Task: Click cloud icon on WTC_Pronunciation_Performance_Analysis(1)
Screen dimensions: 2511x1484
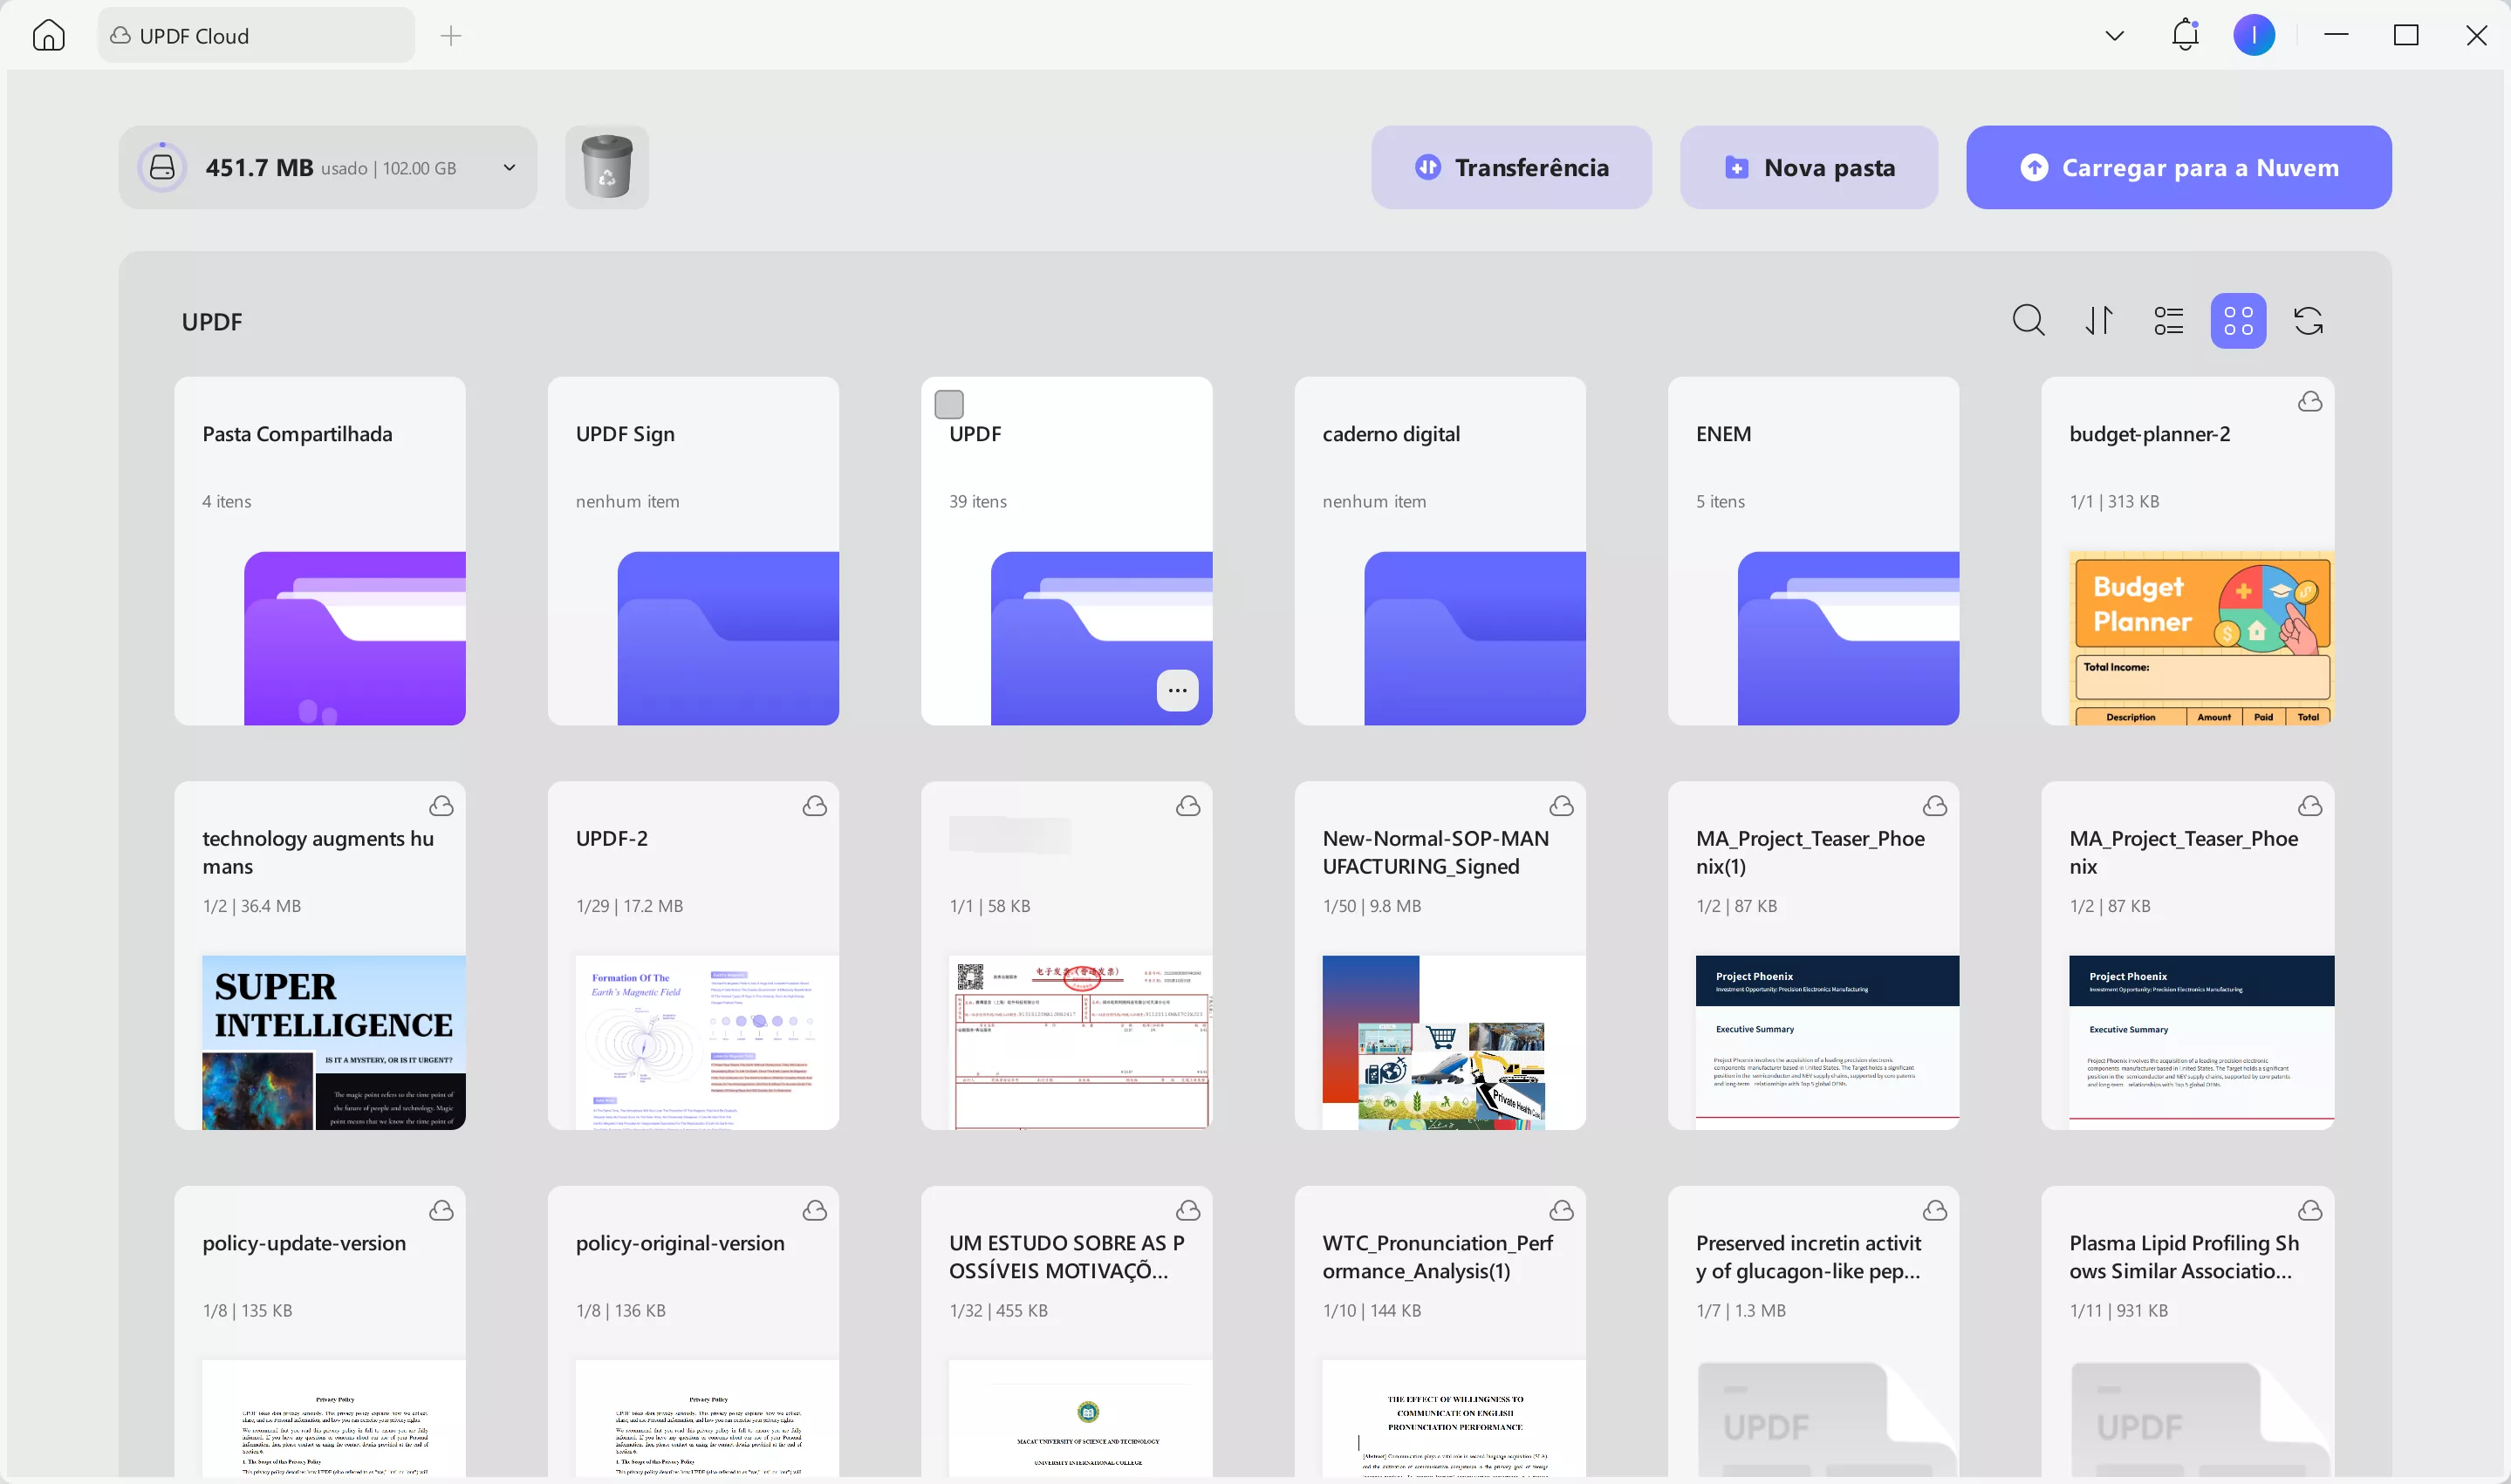Action: pos(1561,1211)
